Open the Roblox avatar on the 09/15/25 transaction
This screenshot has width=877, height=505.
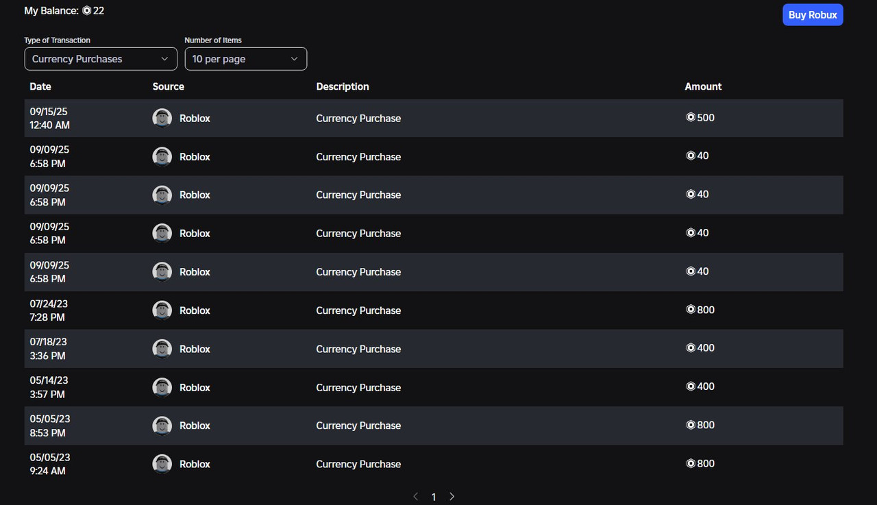[162, 118]
